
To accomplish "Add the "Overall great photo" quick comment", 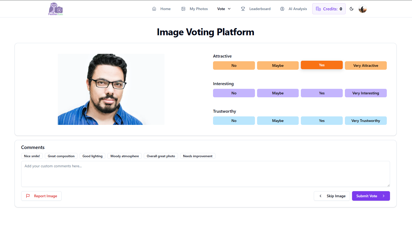I will [161, 156].
